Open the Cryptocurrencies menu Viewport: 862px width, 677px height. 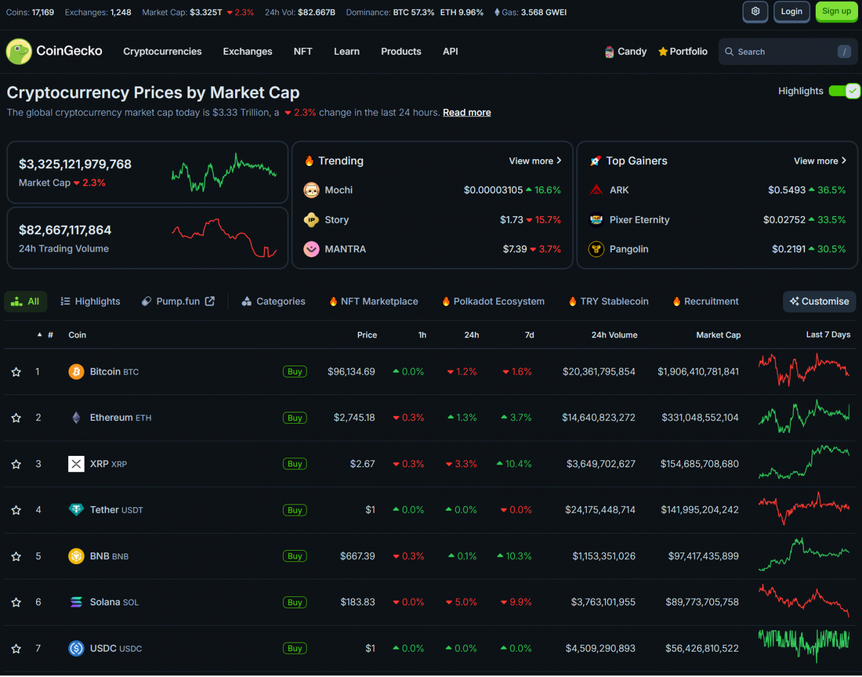pyautogui.click(x=162, y=51)
